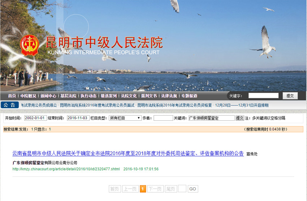Click the court emblem logo
307x201 pixels.
(x=29, y=45)
